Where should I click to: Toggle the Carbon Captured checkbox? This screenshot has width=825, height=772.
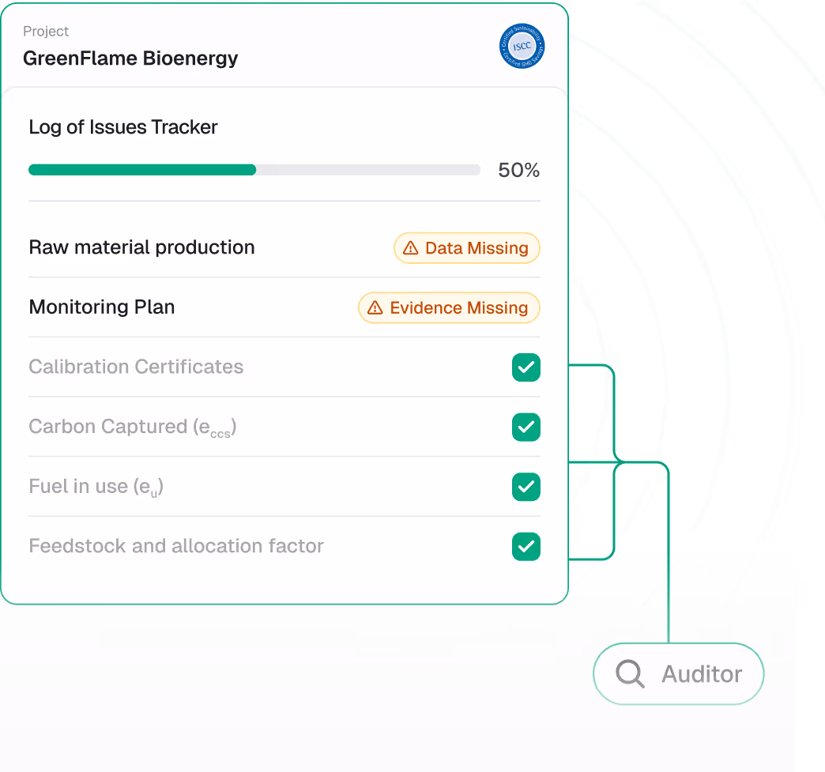click(526, 427)
